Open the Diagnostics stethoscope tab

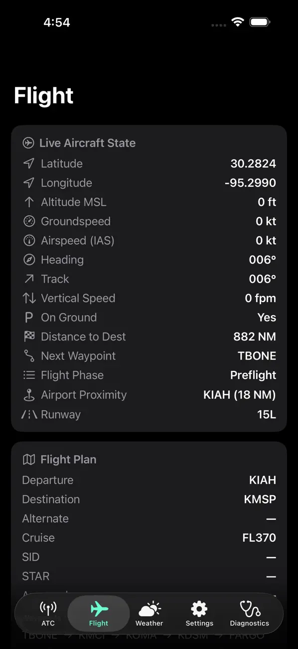pyautogui.click(x=249, y=614)
